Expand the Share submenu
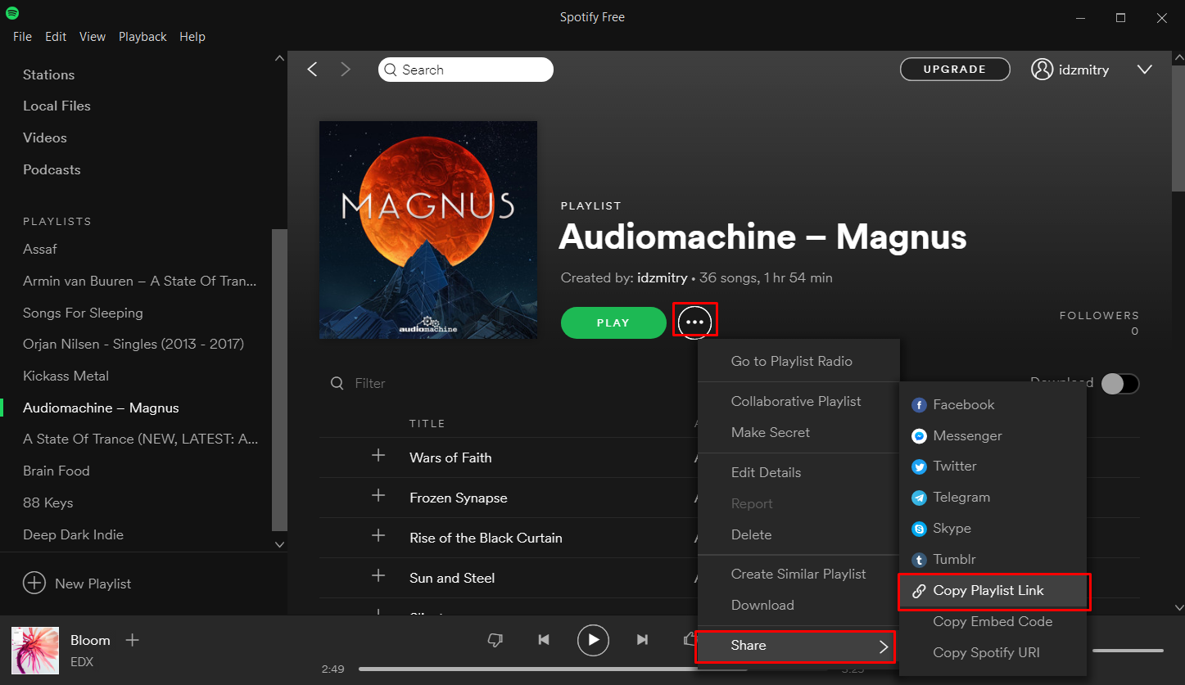 (x=795, y=646)
